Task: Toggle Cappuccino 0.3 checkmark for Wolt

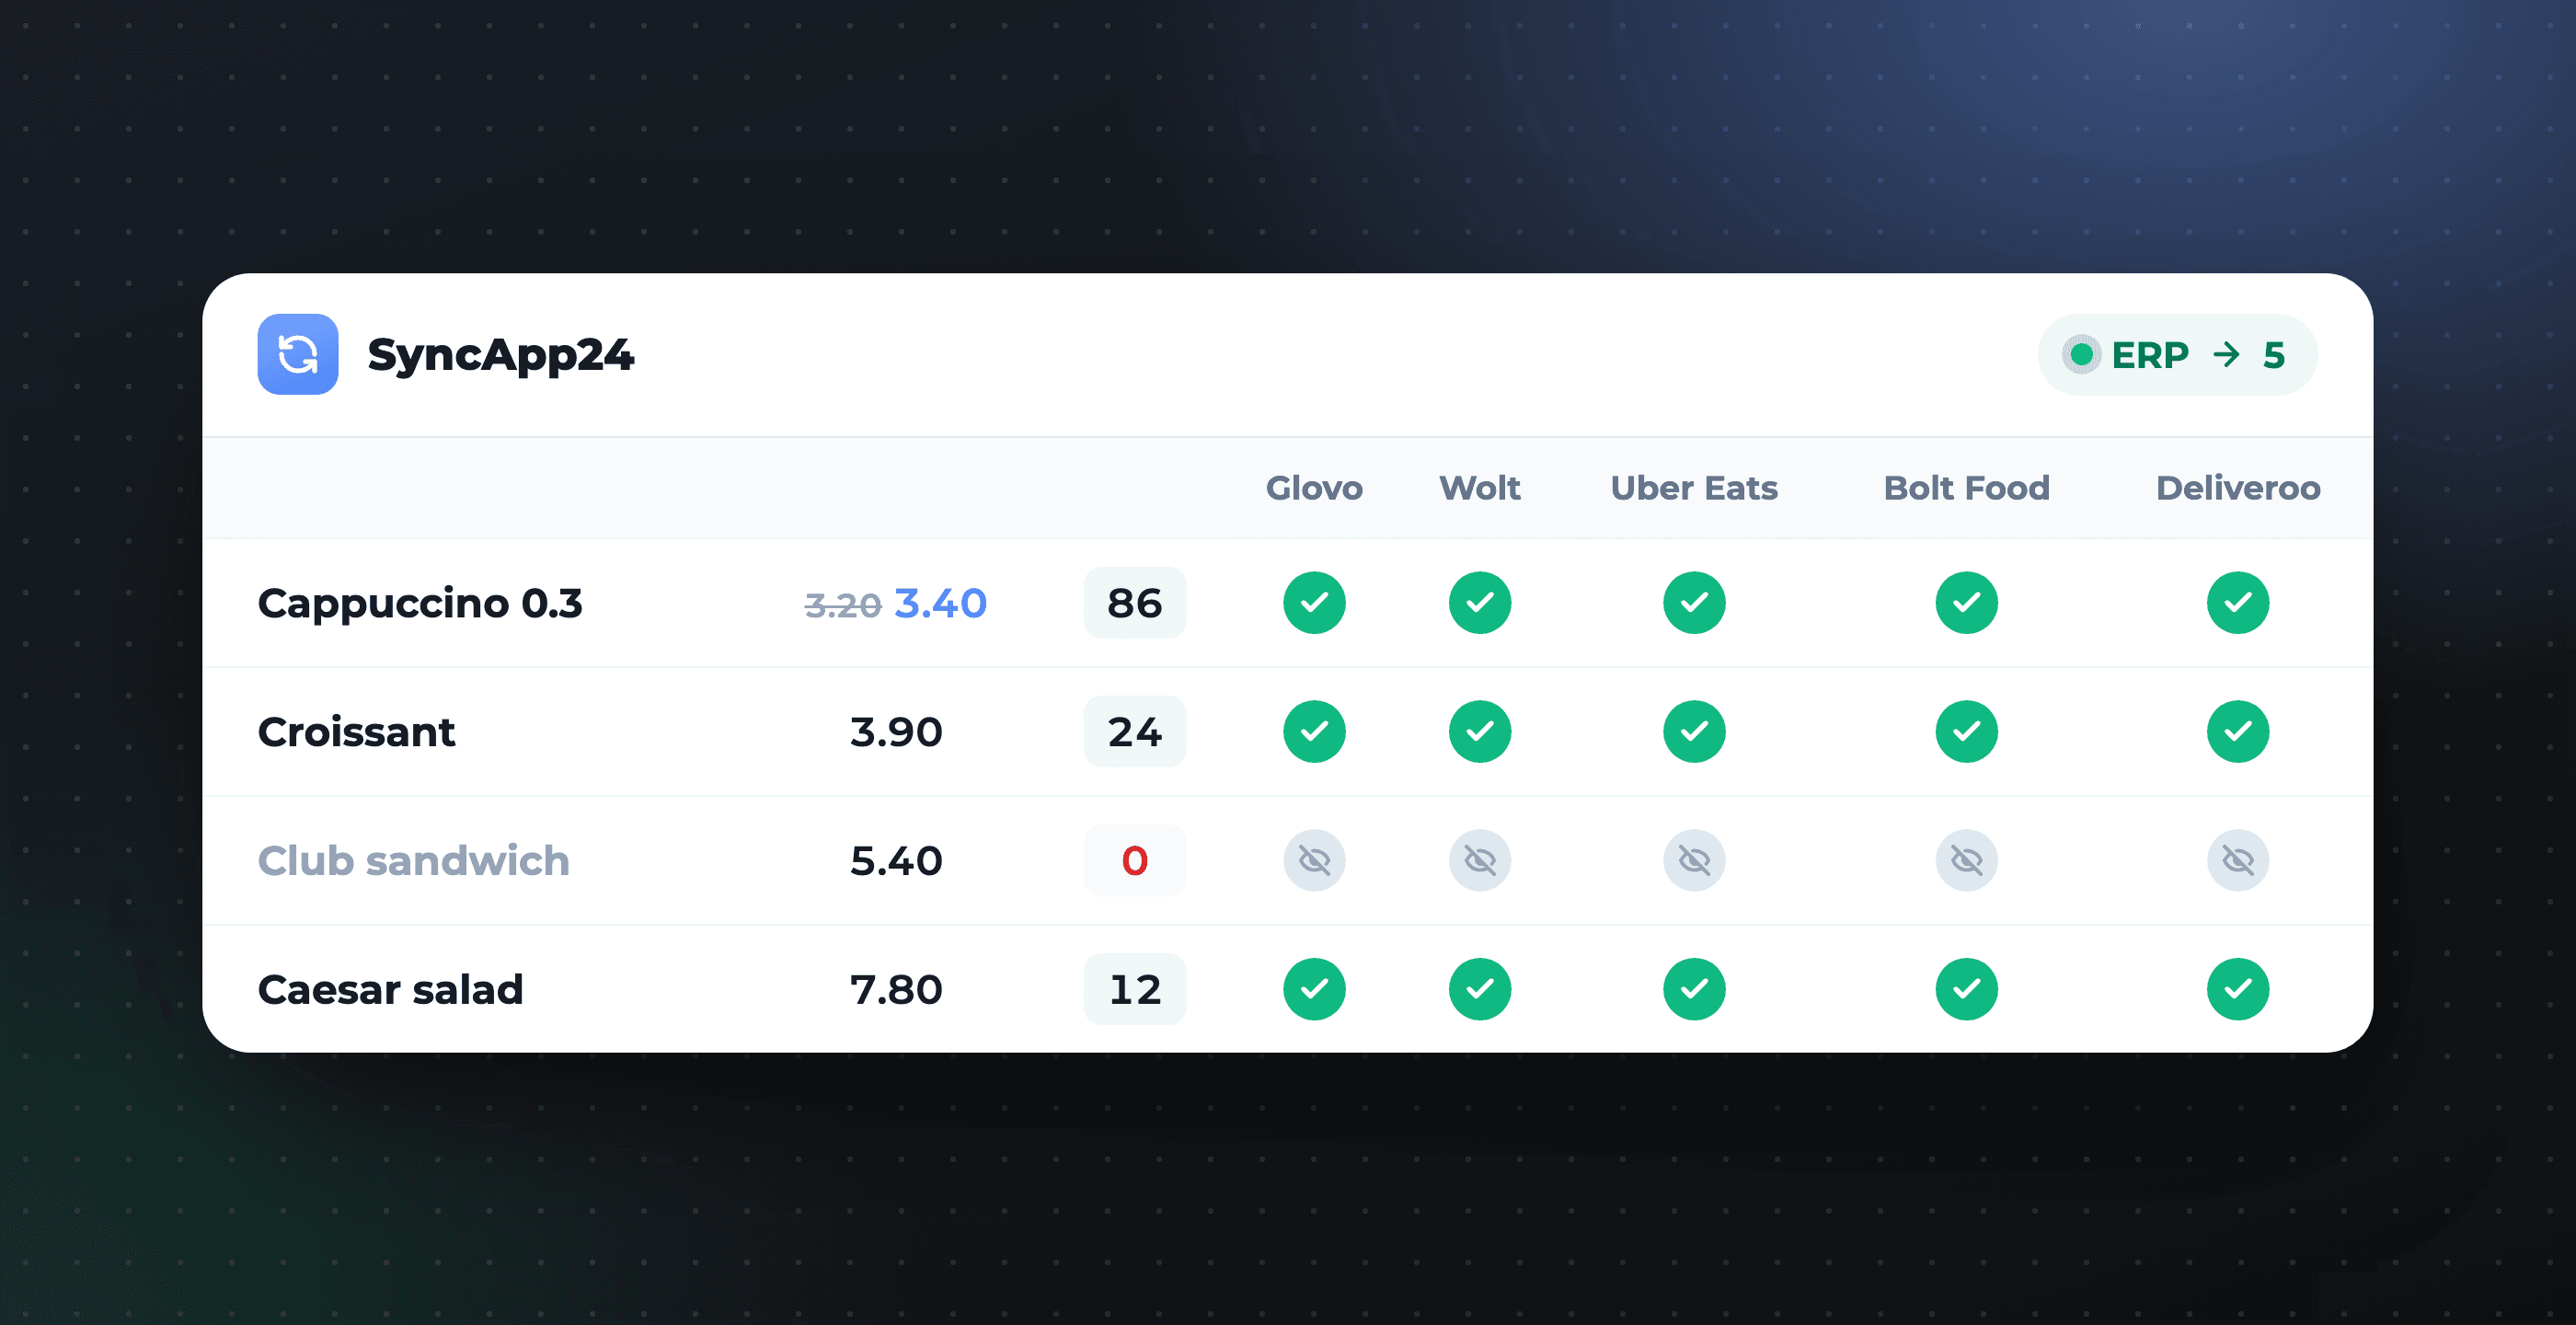Action: coord(1480,603)
